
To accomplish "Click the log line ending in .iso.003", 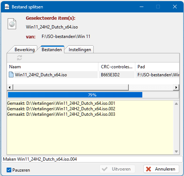I will click(x=61, y=114).
